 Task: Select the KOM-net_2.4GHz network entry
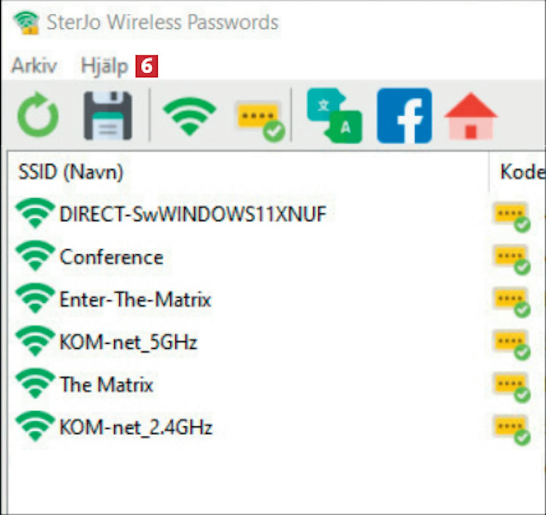136,427
